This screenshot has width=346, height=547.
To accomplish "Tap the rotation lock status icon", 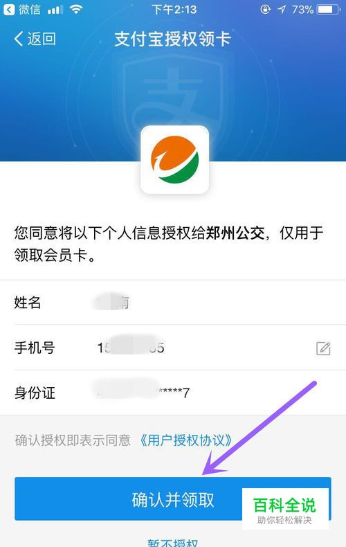I will [x=265, y=10].
